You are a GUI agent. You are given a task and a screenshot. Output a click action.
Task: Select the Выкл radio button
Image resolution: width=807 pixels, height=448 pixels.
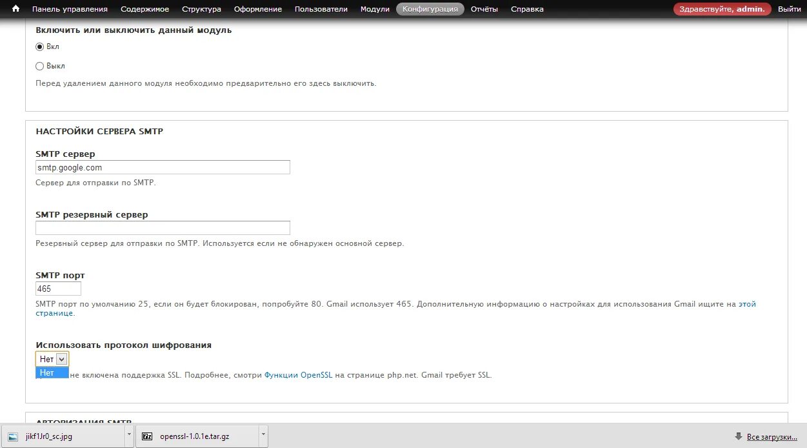pos(40,66)
